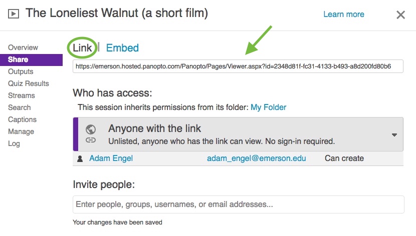Open the Anyone with the link access selector
This screenshot has width=416, height=236.
point(238,134)
